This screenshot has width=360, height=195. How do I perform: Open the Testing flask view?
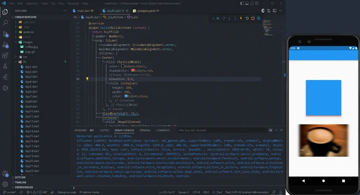coord(5,66)
